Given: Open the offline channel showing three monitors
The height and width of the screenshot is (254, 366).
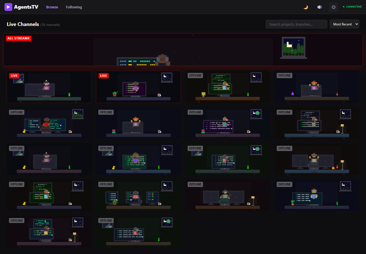Looking at the screenshot, I should point(138,195).
